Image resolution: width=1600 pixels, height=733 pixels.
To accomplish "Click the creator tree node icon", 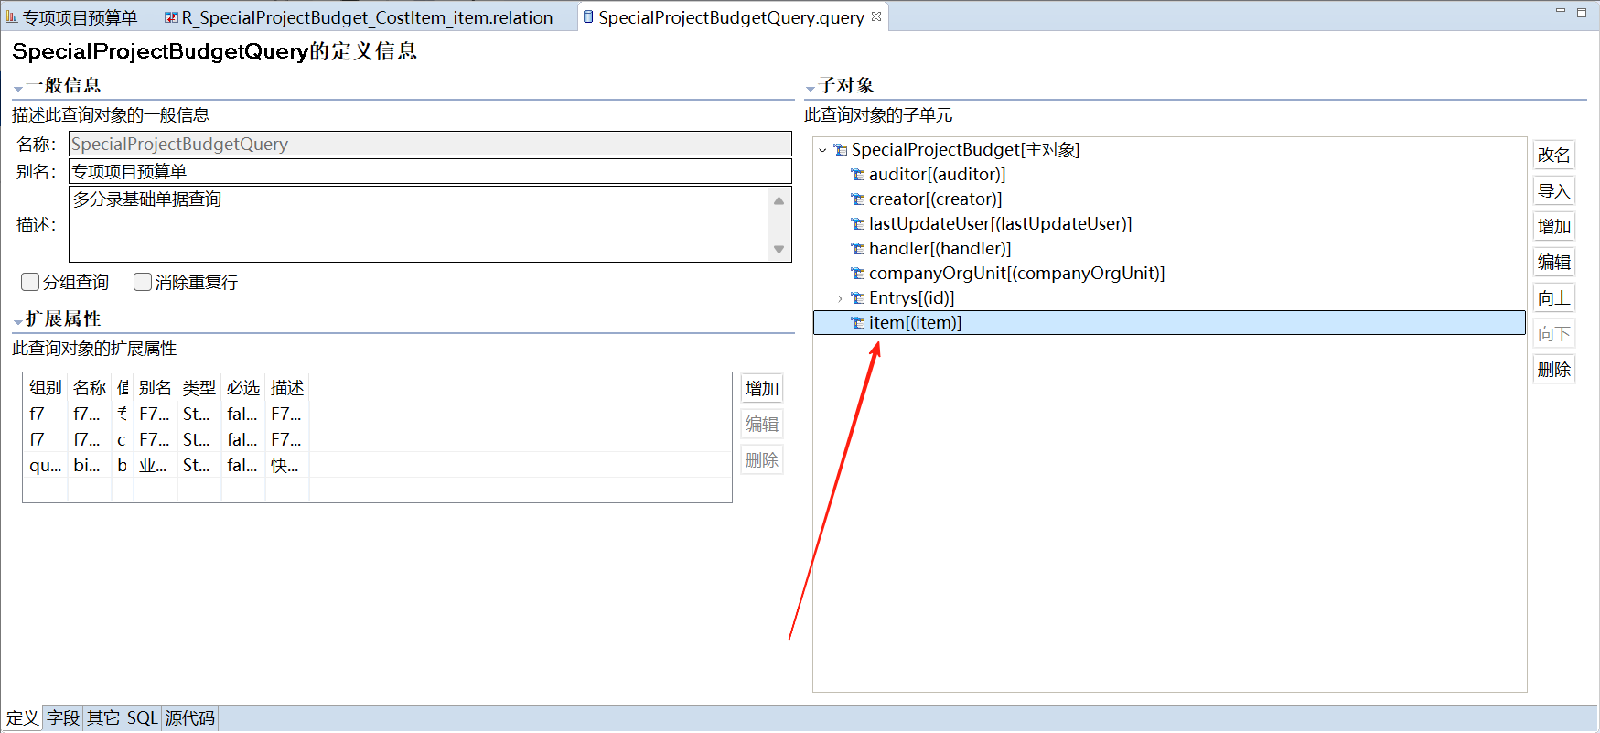I will coord(857,199).
